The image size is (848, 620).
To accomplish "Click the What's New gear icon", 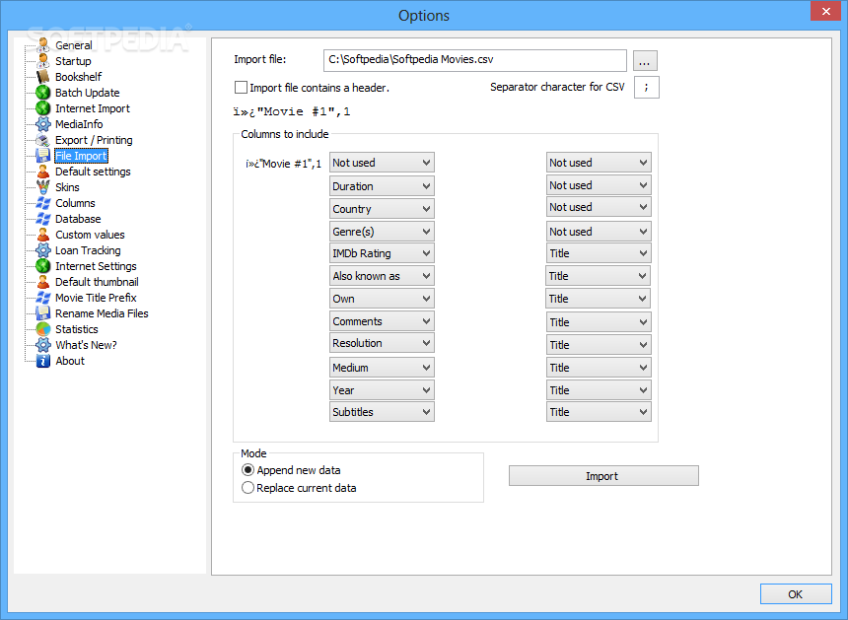I will pos(43,345).
